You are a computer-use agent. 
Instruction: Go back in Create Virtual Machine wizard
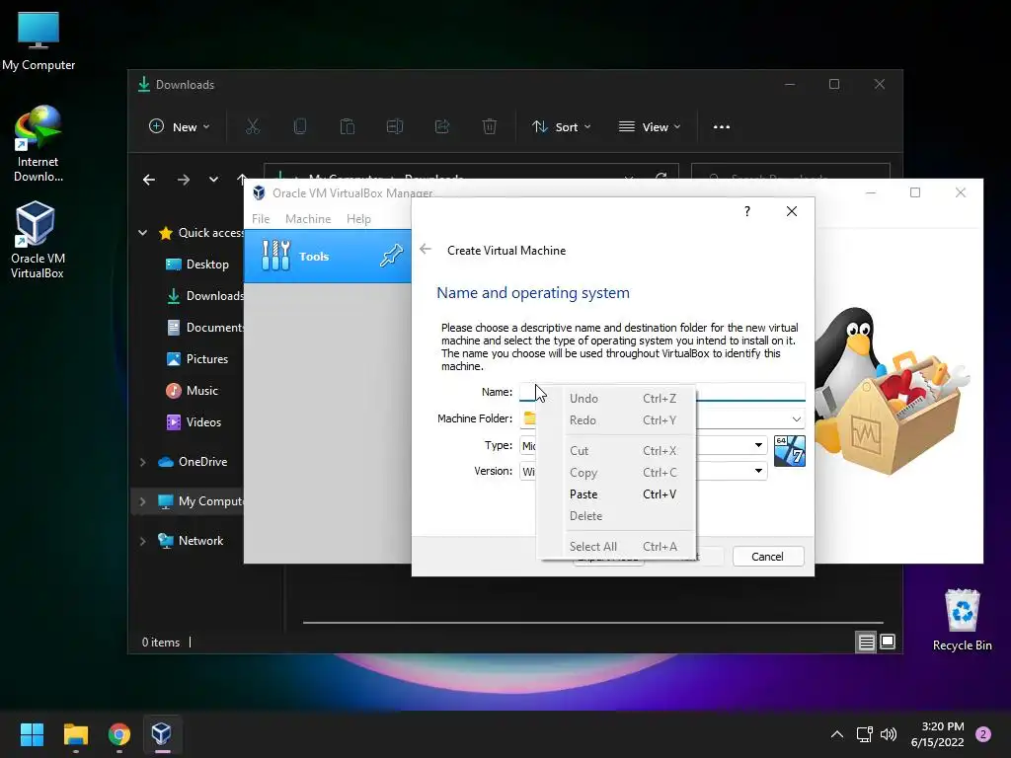426,250
